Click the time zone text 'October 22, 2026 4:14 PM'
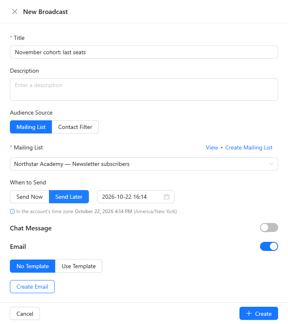The height and width of the screenshot is (324, 288). coord(103,211)
